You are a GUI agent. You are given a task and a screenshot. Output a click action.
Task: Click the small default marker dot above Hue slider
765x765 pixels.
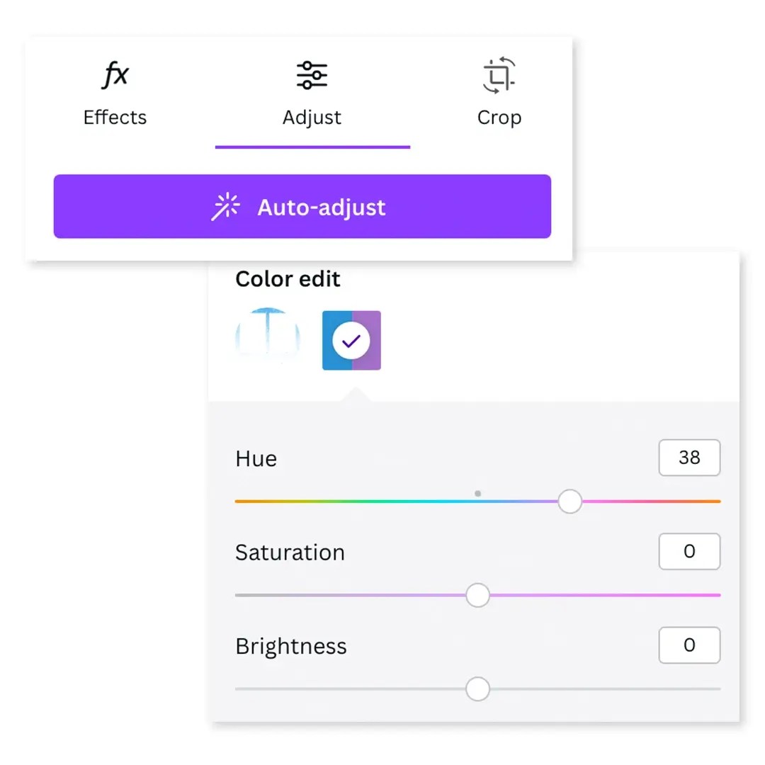click(478, 493)
